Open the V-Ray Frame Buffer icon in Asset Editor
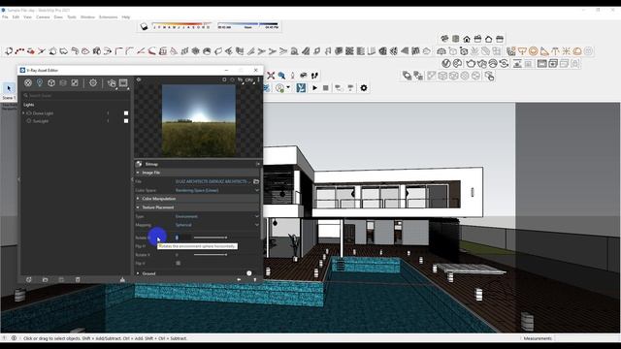Screen dimensions: 621x349 point(123,82)
